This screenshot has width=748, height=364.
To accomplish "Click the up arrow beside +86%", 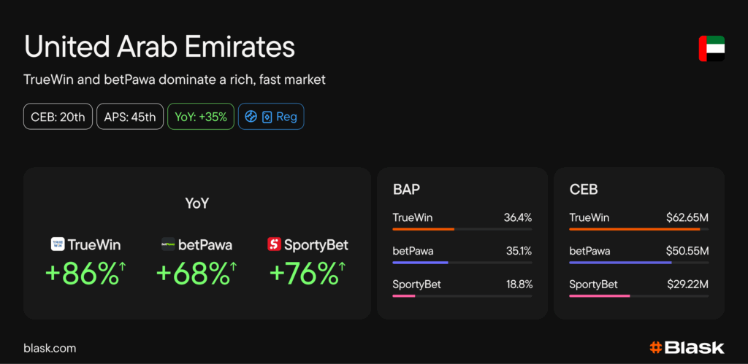I will coord(123,267).
